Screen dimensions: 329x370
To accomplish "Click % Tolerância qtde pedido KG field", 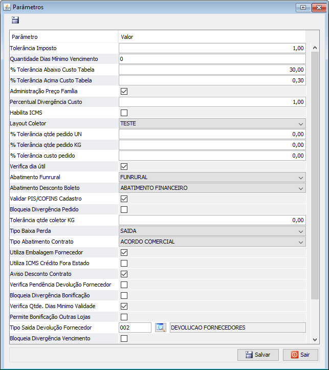I will click(212, 145).
